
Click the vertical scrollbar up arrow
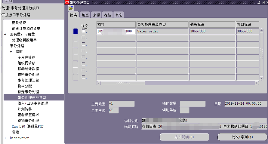pyautogui.click(x=262, y=30)
